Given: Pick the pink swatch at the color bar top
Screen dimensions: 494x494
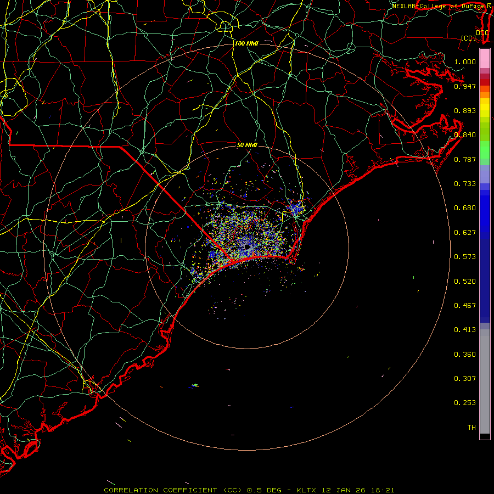Looking at the screenshot, I should pos(485,59).
